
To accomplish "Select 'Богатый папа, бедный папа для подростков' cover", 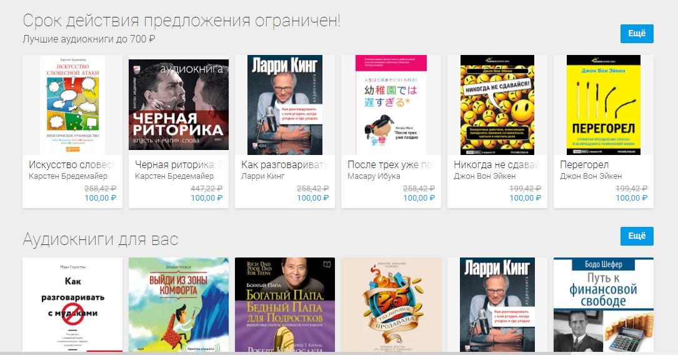I will pos(284,305).
